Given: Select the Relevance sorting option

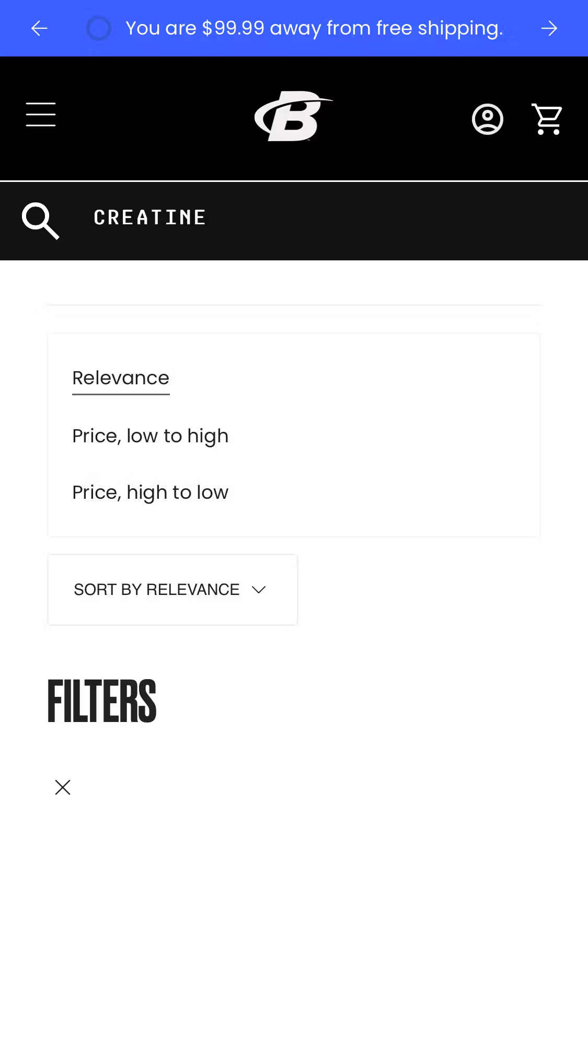Looking at the screenshot, I should click(x=121, y=377).
